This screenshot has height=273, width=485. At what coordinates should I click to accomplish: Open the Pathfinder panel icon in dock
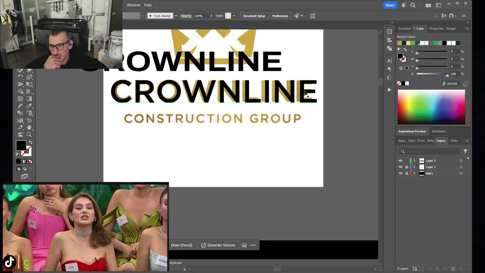(390, 48)
